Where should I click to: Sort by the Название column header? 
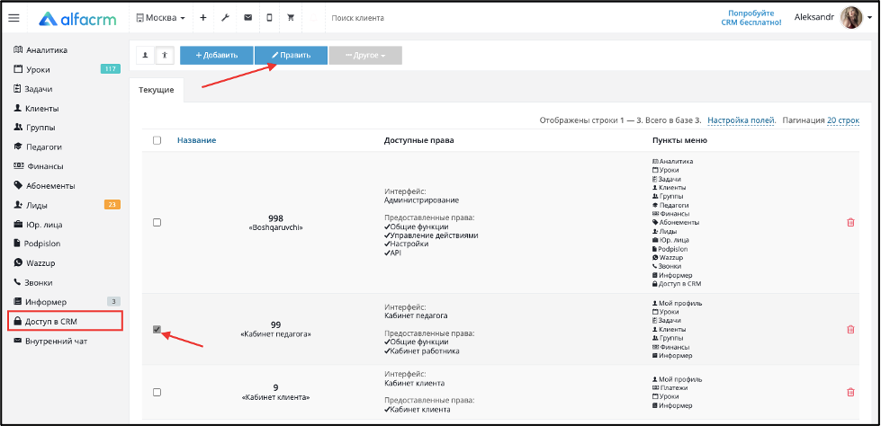[197, 140]
